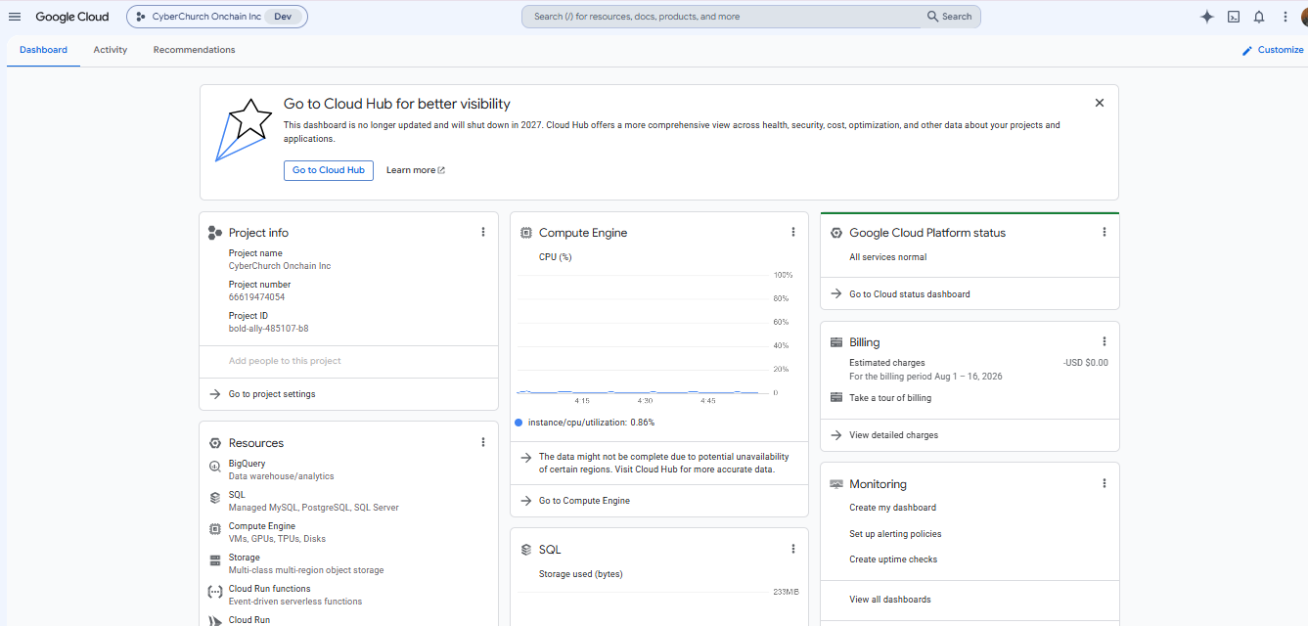Open Storage multi-region object storage resource

click(x=306, y=563)
